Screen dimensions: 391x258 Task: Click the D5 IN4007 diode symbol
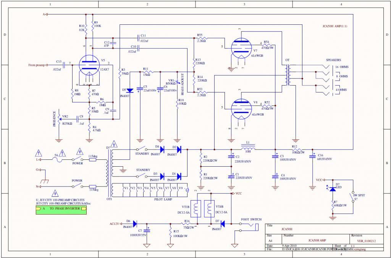pos(130,91)
